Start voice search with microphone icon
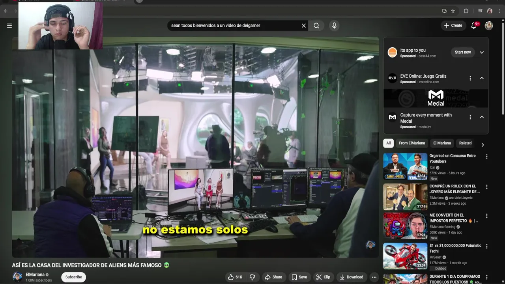505x284 pixels. 334,26
